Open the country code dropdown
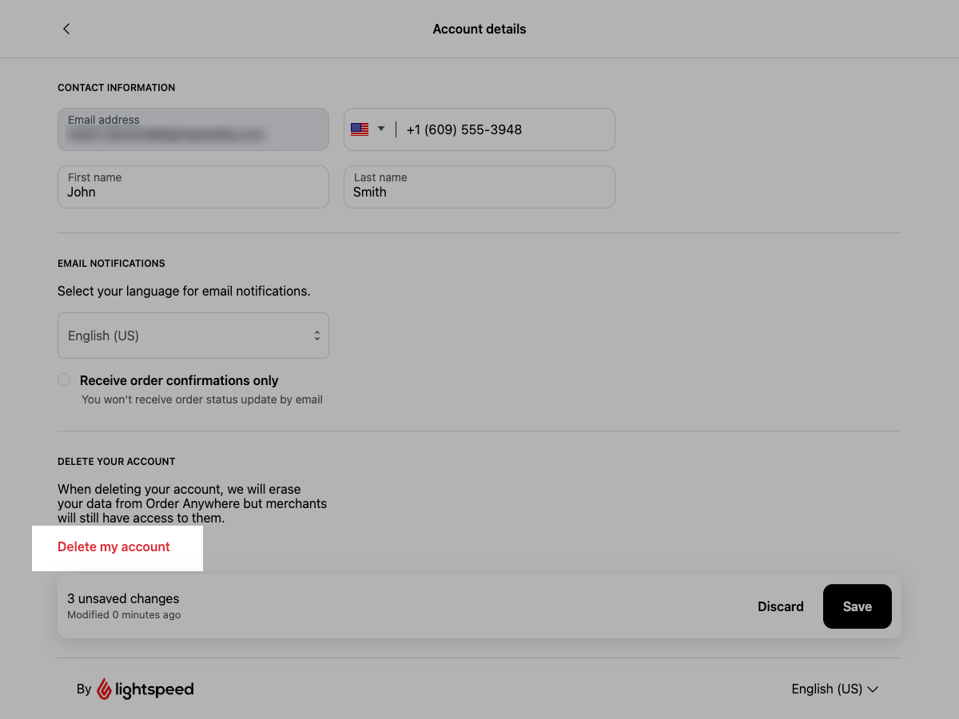The width and height of the screenshot is (959, 719). (368, 129)
